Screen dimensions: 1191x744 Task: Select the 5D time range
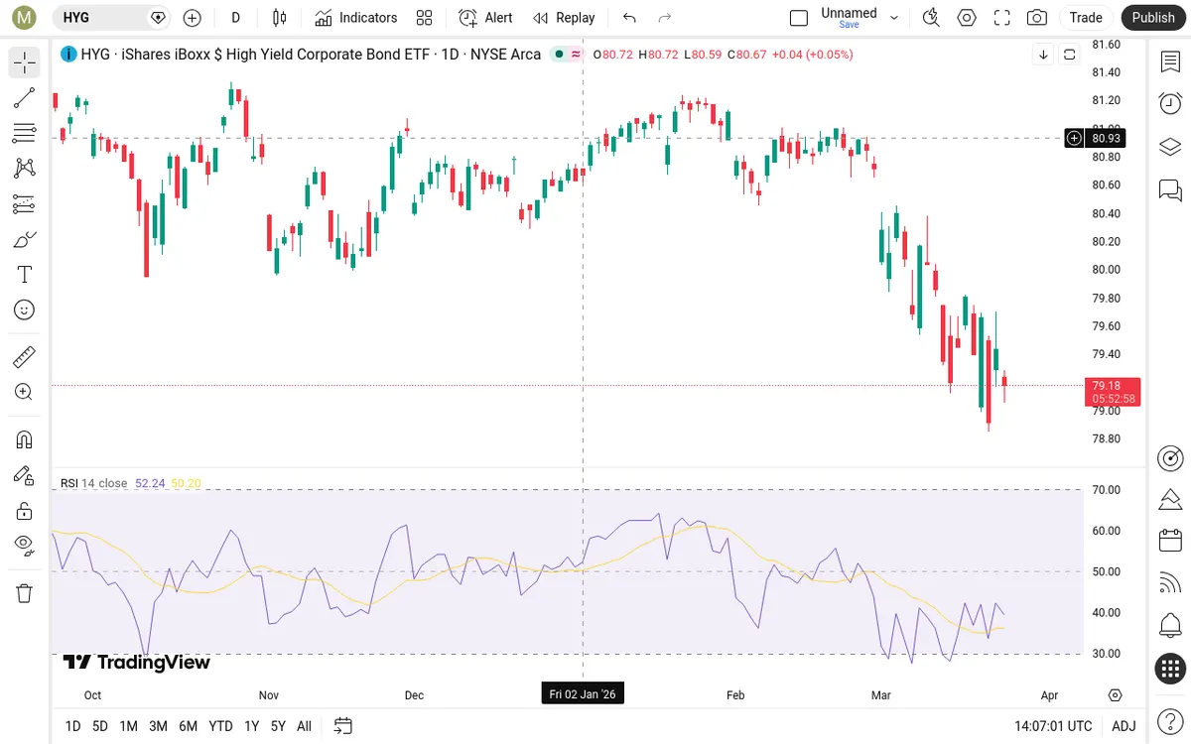[x=100, y=726]
